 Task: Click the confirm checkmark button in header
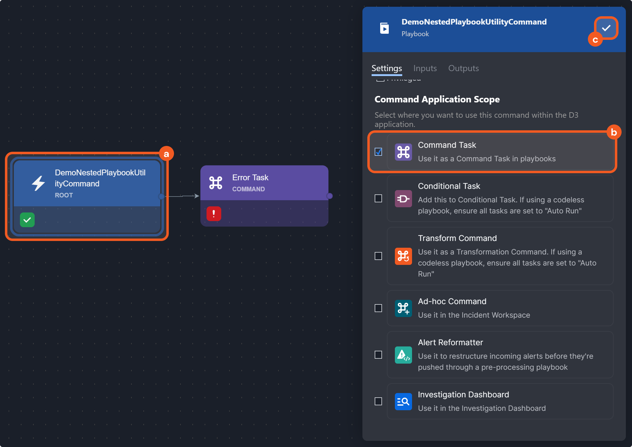(x=606, y=28)
